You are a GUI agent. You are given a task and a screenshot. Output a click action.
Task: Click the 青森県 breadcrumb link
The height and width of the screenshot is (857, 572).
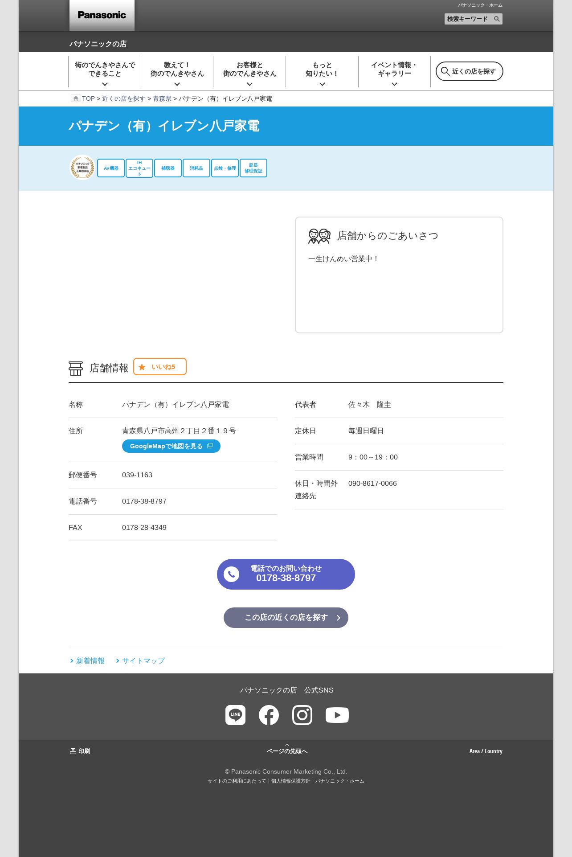coord(162,98)
